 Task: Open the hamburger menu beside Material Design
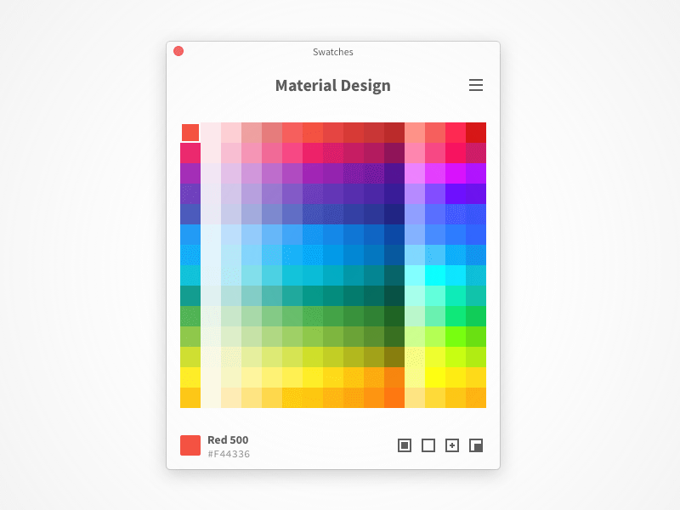[476, 85]
